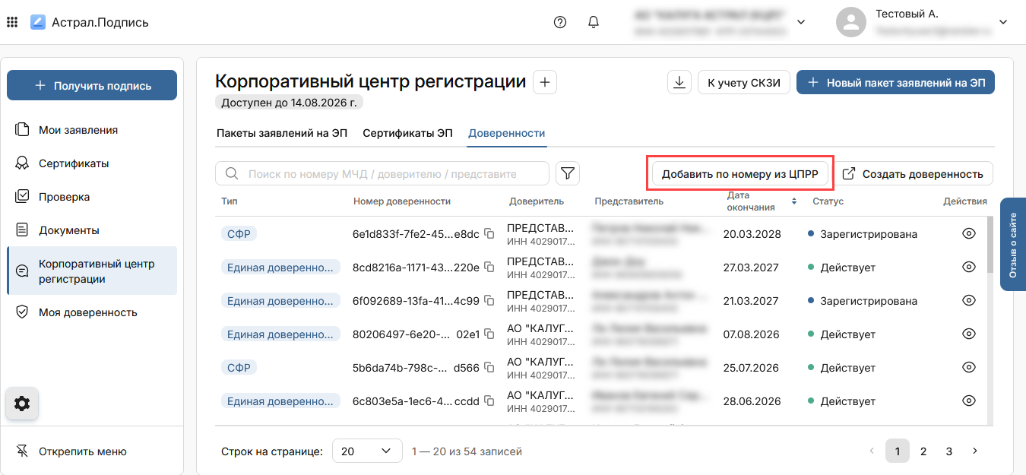This screenshot has width=1026, height=475.
Task: Expand the organization selector dropdown
Action: click(x=801, y=22)
